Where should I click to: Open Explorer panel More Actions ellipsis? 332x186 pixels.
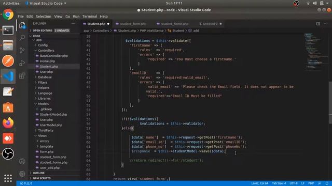(73, 24)
